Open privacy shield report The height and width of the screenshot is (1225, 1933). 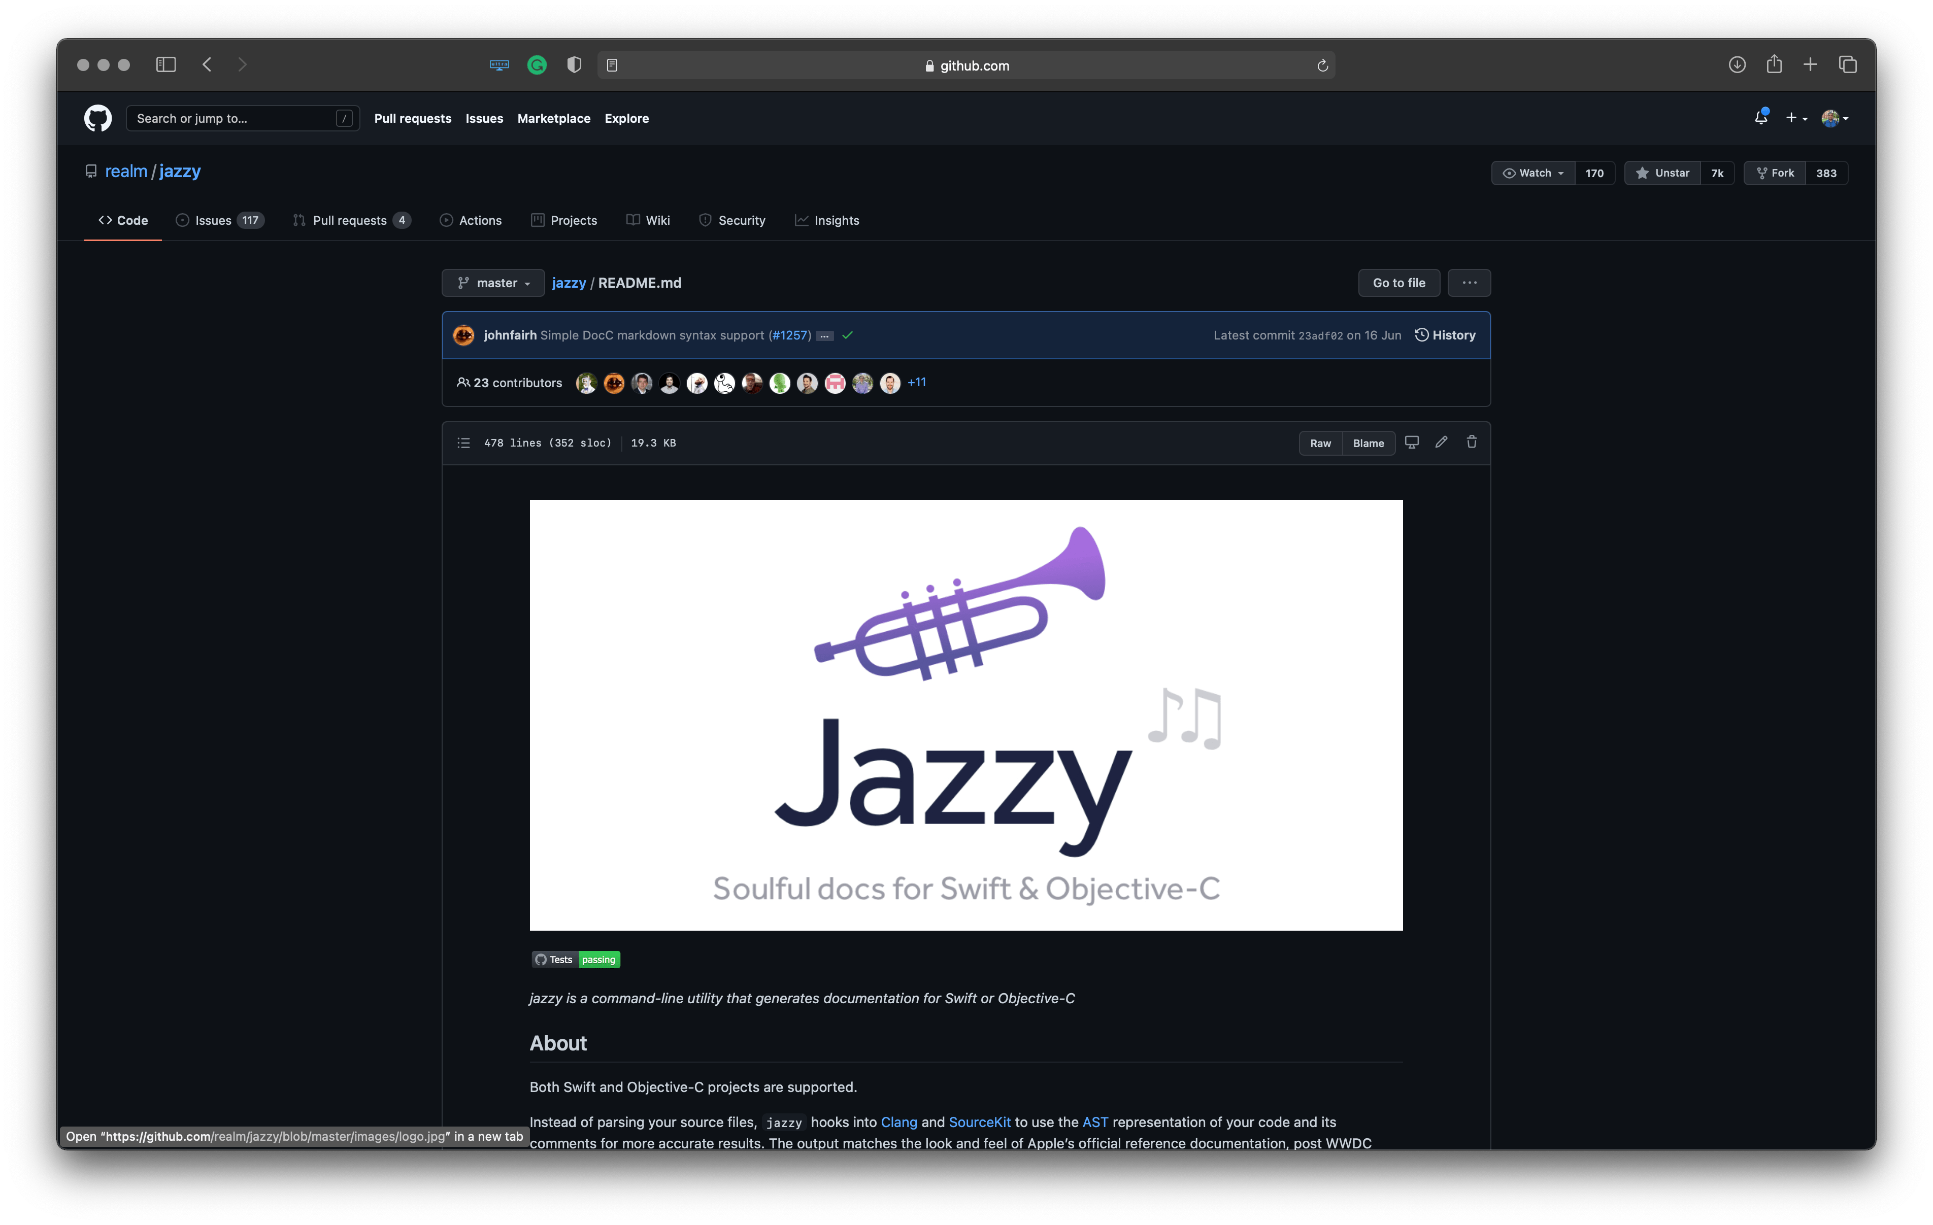(x=574, y=65)
